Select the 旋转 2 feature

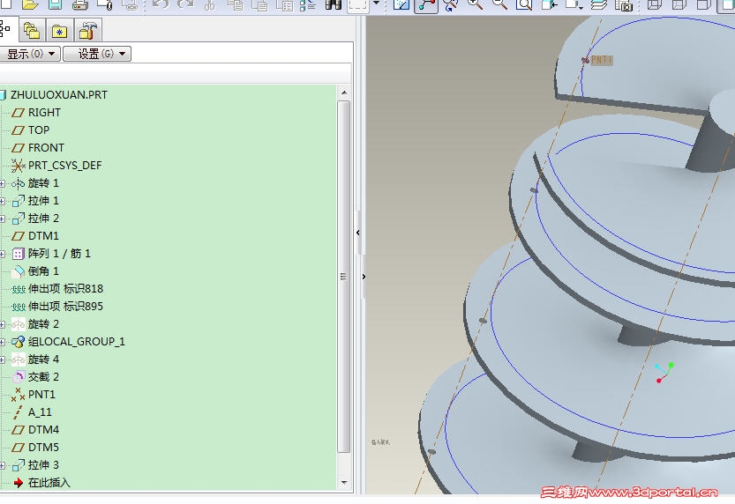pos(43,324)
